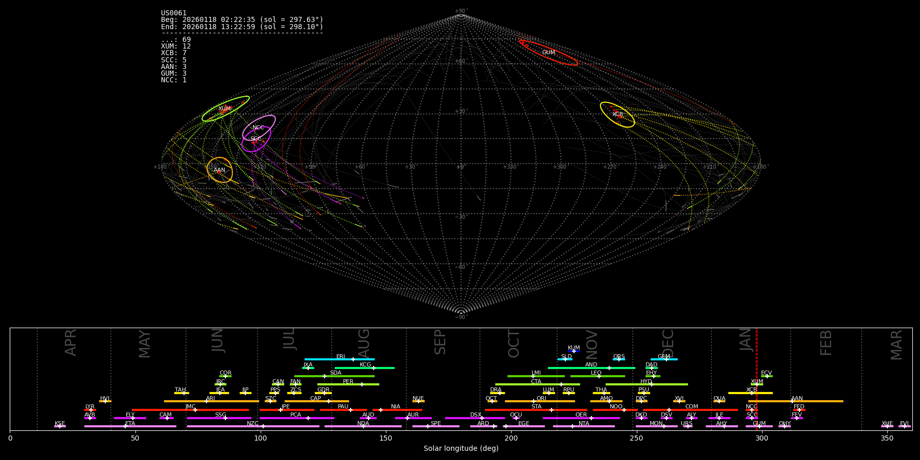The width and height of the screenshot is (920, 460).
Task: Select the End: 20260118 13:22:59 line
Action: click(x=242, y=27)
